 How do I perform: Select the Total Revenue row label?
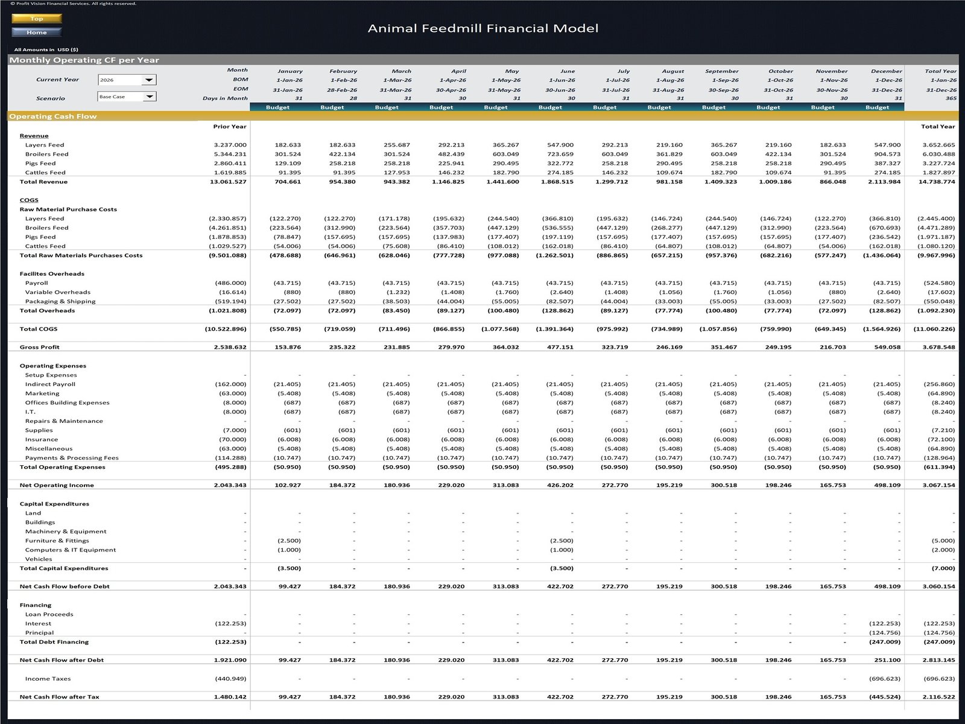pos(45,181)
